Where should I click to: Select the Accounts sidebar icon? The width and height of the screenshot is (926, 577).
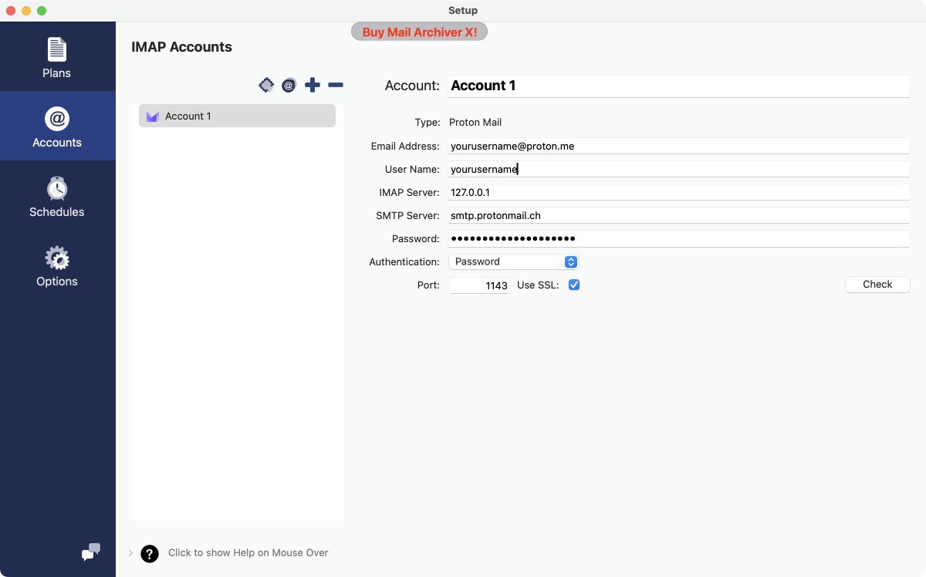(x=56, y=126)
